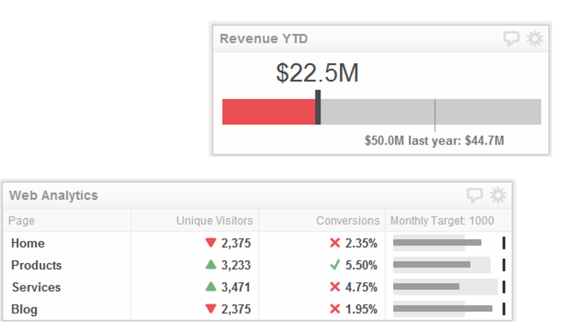Click red portion of revenue bar
The image size is (588, 330).
tap(268, 112)
